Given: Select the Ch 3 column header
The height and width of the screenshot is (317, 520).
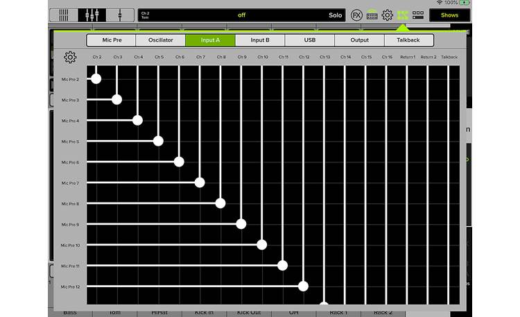Looking at the screenshot, I should click(x=118, y=57).
